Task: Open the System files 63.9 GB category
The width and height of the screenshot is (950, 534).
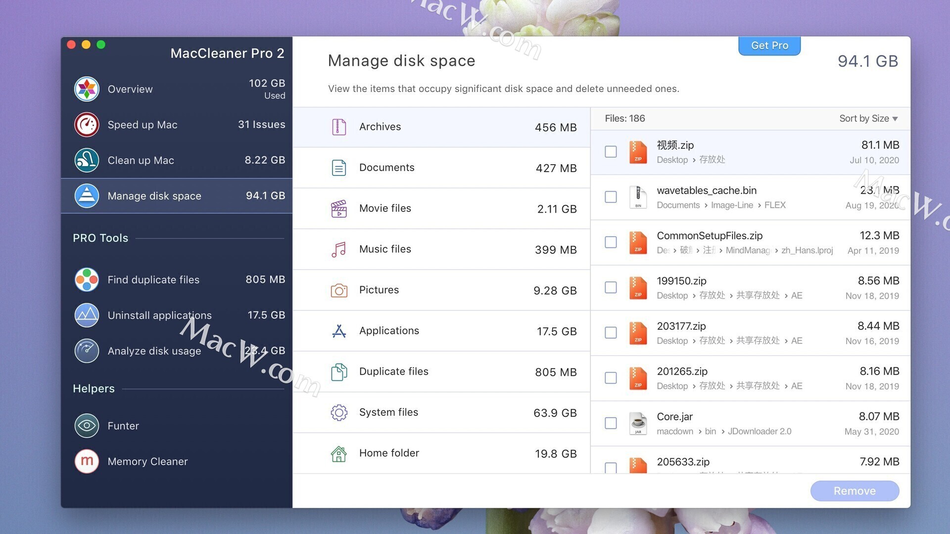Action: click(x=441, y=412)
